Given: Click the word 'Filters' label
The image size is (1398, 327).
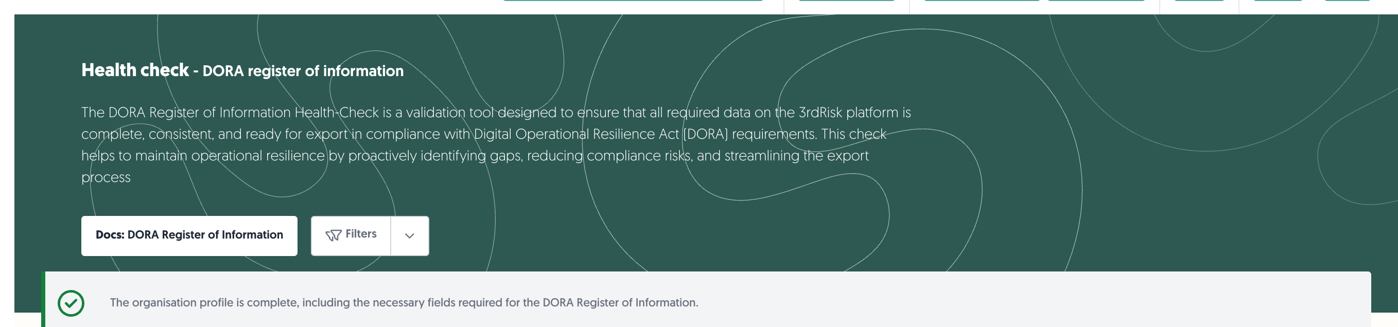Looking at the screenshot, I should (361, 234).
